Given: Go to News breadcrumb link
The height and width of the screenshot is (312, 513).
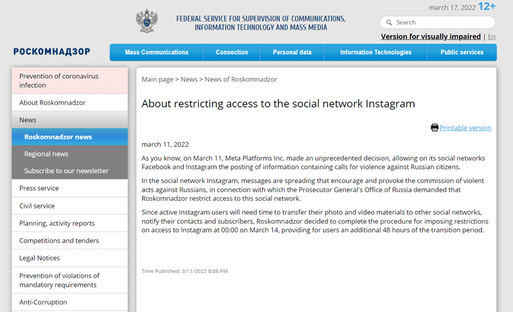Looking at the screenshot, I should tap(189, 79).
